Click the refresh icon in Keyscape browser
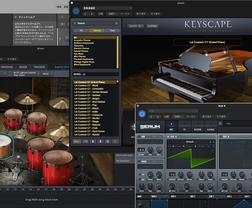252x208 pixels. tap(108, 141)
